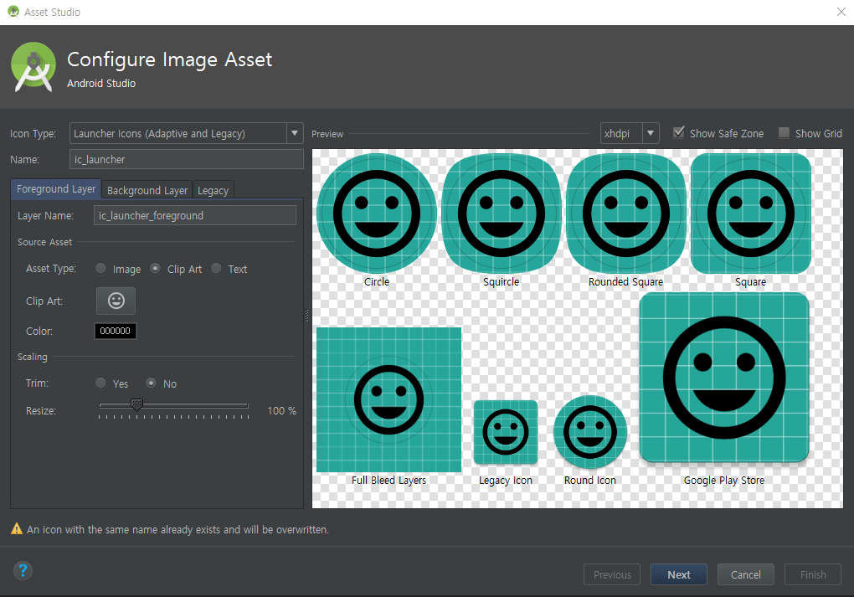Click the Round Icon preview
854x597 pixels.
point(590,433)
